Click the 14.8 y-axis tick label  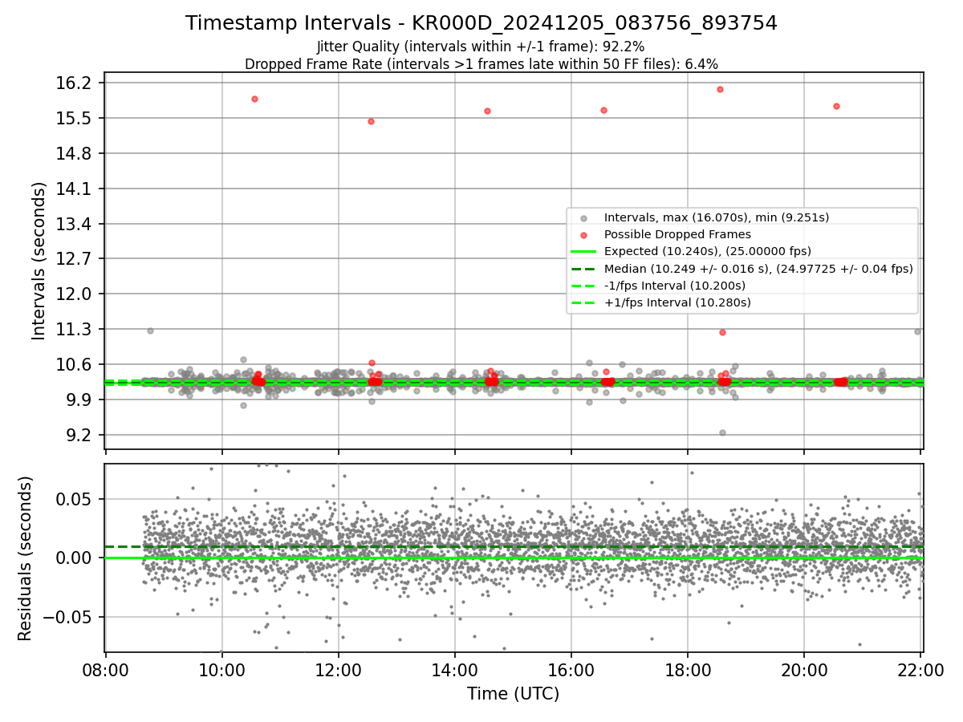tap(75, 154)
